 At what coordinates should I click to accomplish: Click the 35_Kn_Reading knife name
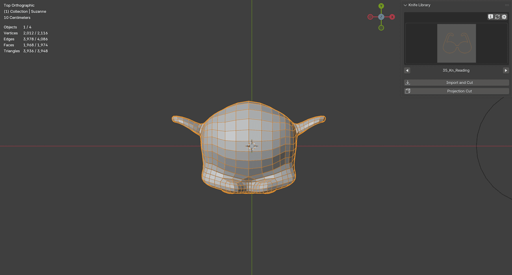click(x=456, y=70)
